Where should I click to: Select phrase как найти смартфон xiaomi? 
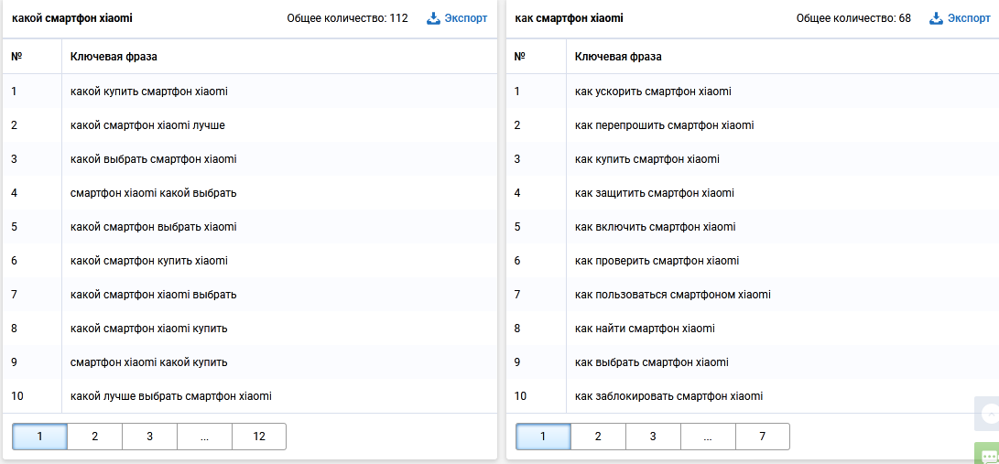(645, 329)
